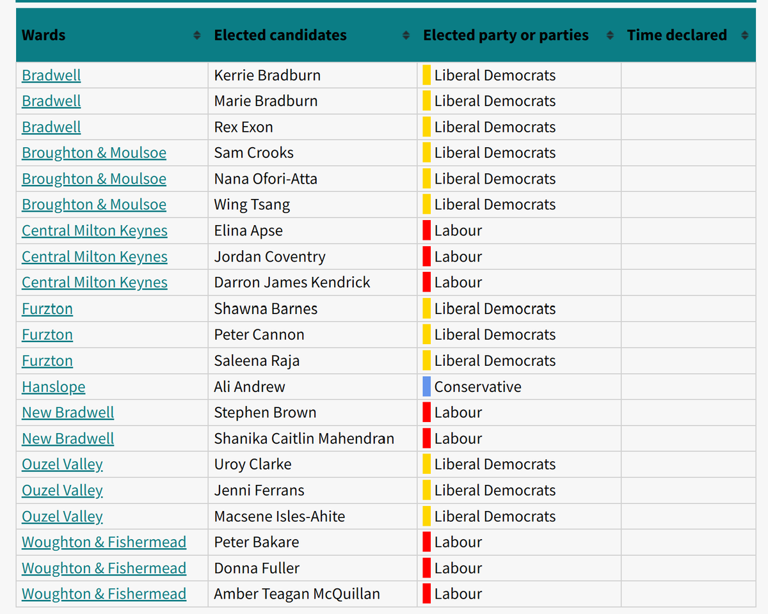The height and width of the screenshot is (614, 768).
Task: Click Liberal Democrats label in Wing Tsang row
Action: 495,205
